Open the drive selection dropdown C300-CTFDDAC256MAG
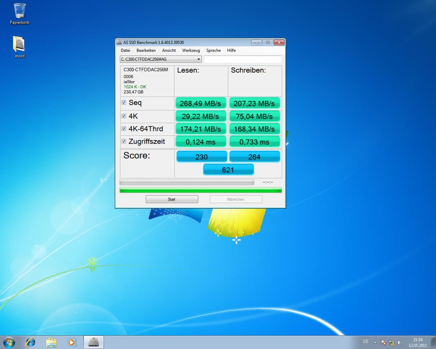This screenshot has width=436, height=349. 161,59
